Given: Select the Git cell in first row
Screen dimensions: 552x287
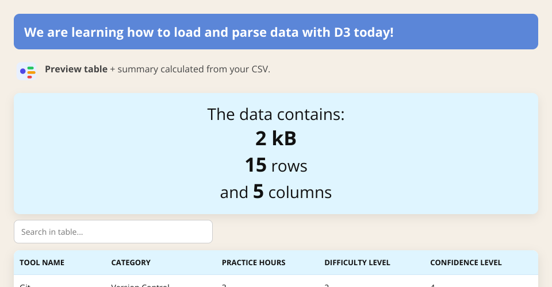Looking at the screenshot, I should [x=25, y=285].
